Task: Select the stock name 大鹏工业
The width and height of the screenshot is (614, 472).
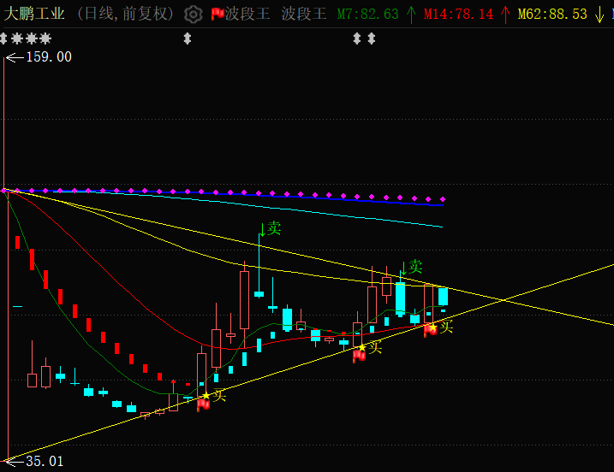Action: 34,14
